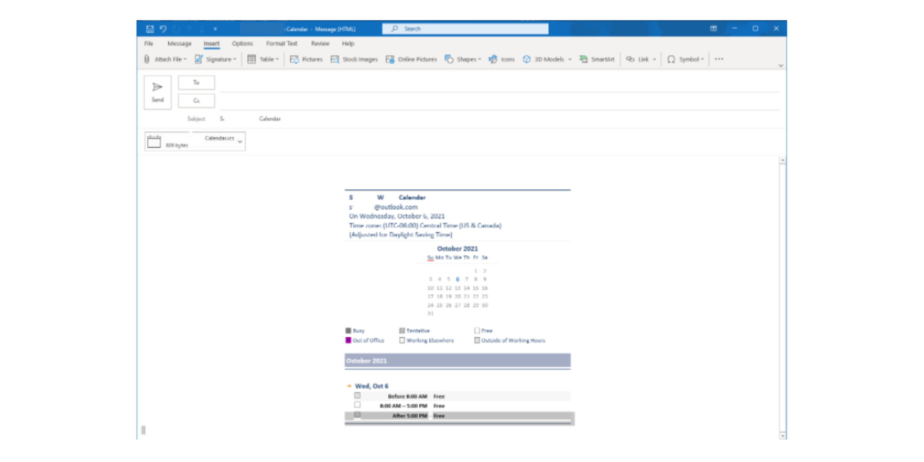
Task: Tick the After 5:00 PM checkbox
Action: click(357, 415)
